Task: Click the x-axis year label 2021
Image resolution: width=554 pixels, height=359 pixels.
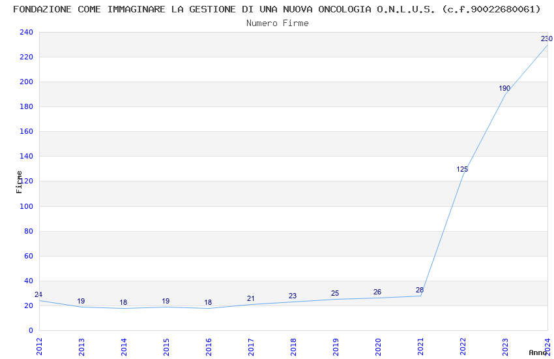Action: click(421, 347)
